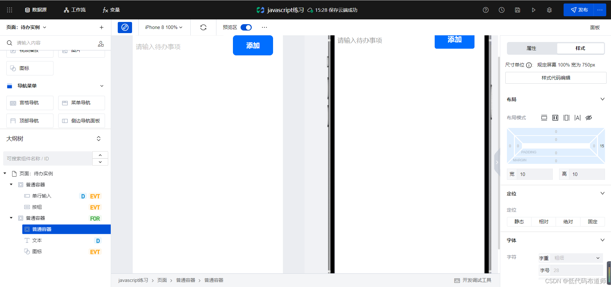This screenshot has width=611, height=287.
Task: Click the help question mark icon
Action: [x=486, y=10]
